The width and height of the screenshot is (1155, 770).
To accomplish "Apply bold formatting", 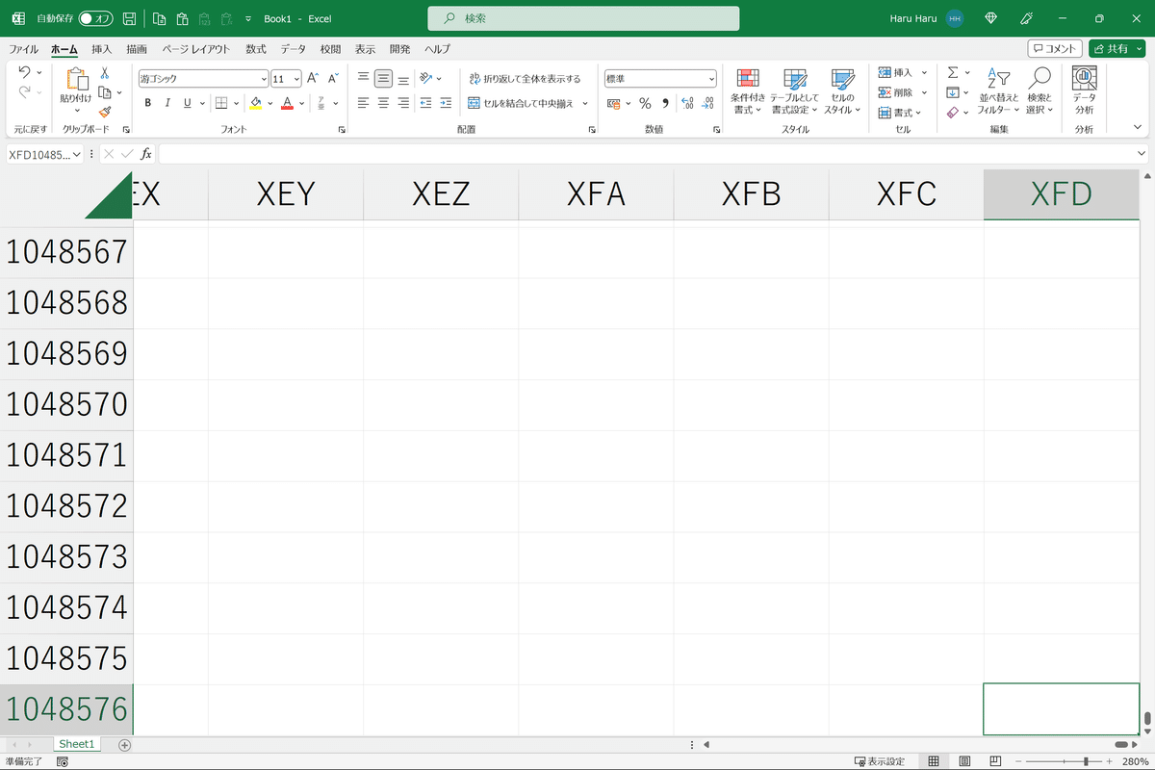I will tap(147, 103).
